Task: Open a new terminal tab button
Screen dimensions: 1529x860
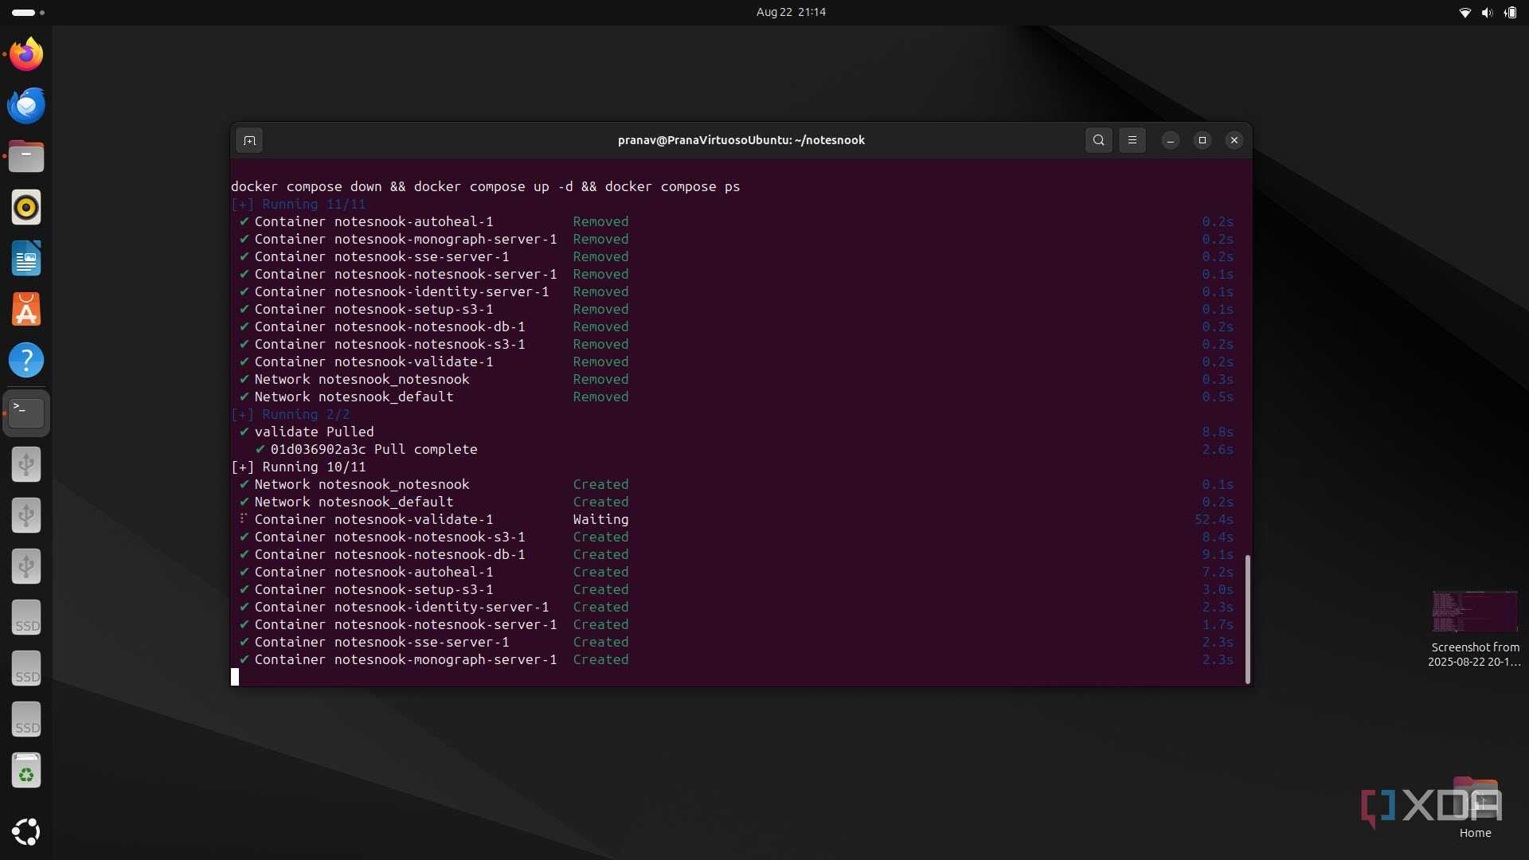Action: point(249,140)
